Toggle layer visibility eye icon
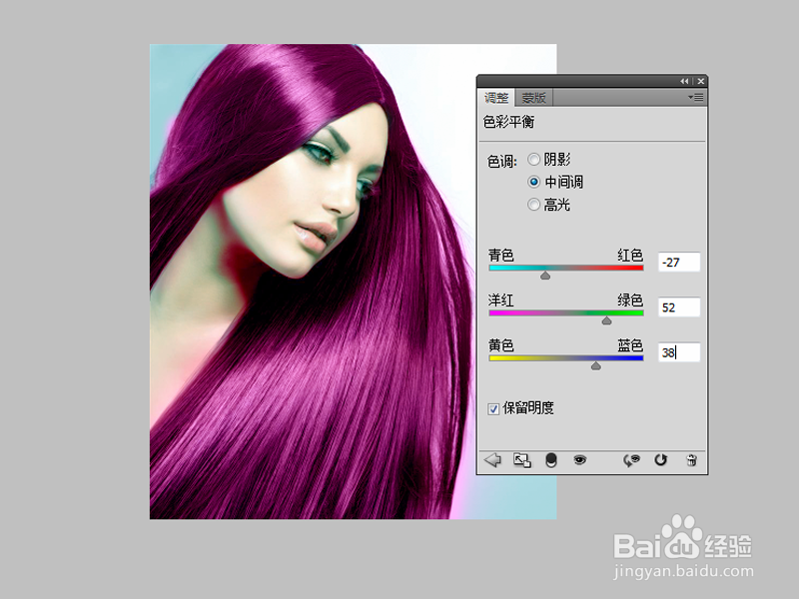Screen dimensions: 799x599 [x=580, y=460]
